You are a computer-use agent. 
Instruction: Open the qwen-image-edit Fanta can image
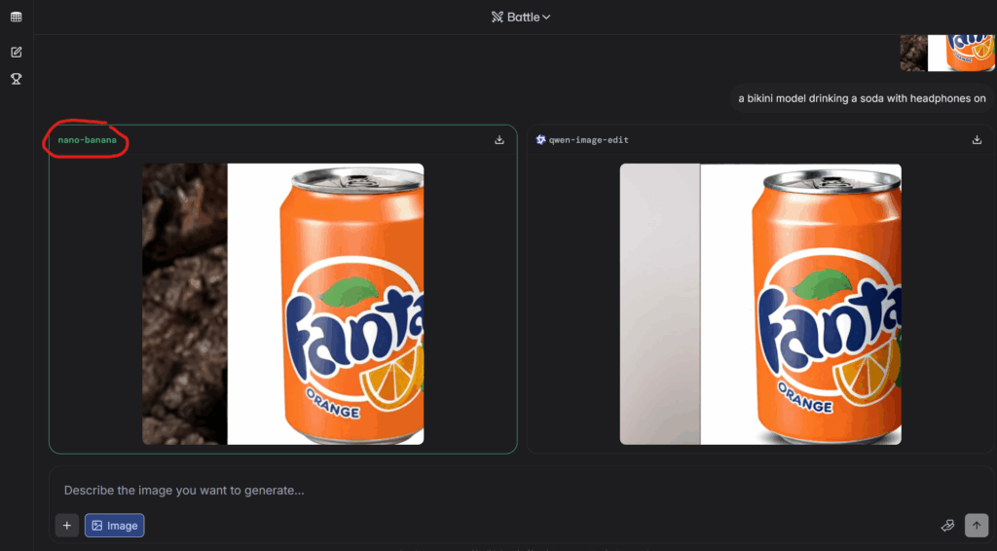[x=760, y=304]
